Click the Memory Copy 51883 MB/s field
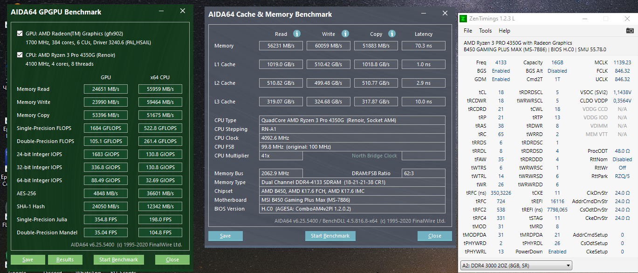This screenshot has width=638, height=273. [x=376, y=46]
